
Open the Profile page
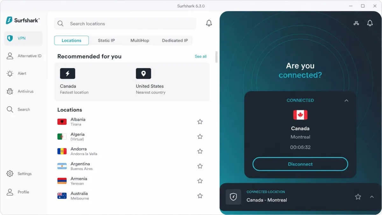[18, 192]
